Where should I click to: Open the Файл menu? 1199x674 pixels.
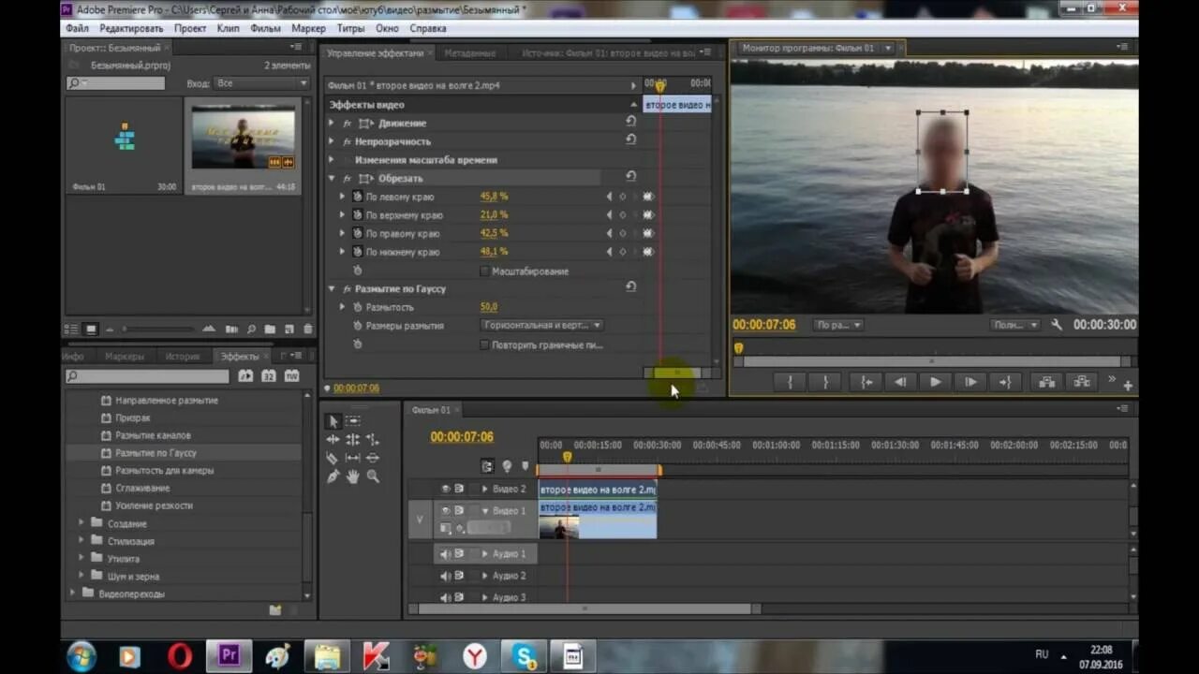coord(77,28)
